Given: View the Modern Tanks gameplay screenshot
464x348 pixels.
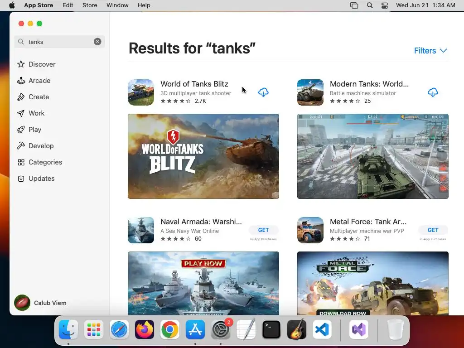Looking at the screenshot, I should 373,156.
